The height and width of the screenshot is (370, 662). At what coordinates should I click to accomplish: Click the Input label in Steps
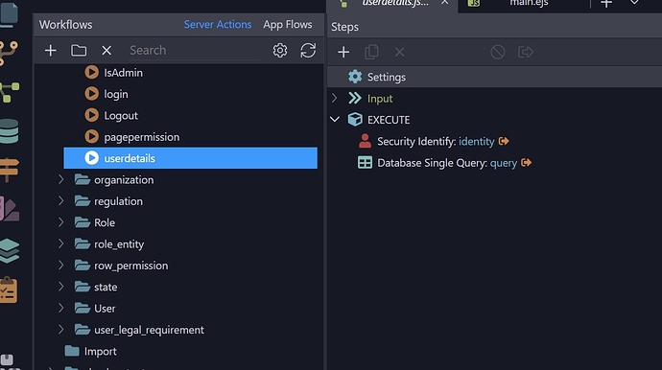pos(380,99)
